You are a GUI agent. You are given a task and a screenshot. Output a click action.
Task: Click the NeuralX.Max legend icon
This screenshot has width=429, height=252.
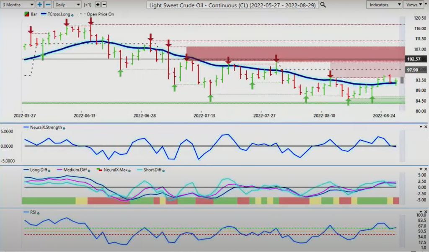point(99,170)
